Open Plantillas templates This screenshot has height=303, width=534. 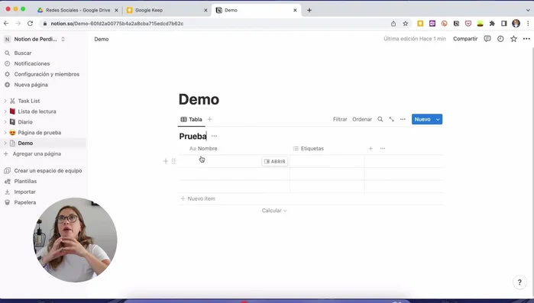pos(25,181)
